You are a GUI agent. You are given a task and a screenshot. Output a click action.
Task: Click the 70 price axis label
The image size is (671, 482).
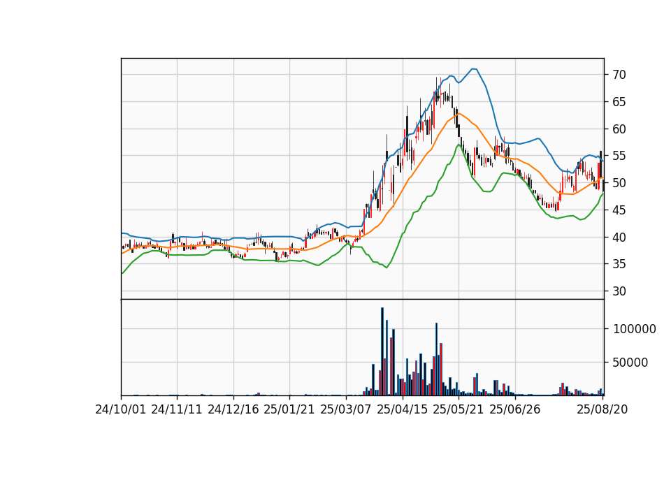coord(619,75)
